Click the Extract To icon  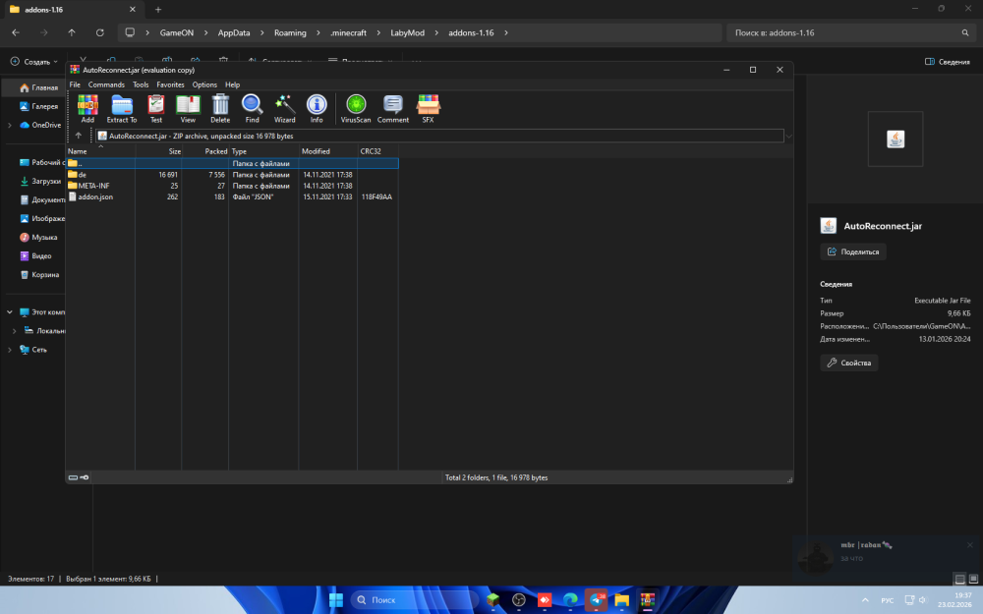point(122,108)
